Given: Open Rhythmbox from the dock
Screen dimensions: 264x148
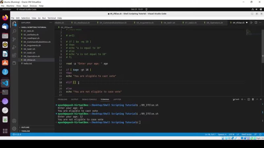Looking at the screenshot, I should (x=5, y=45).
